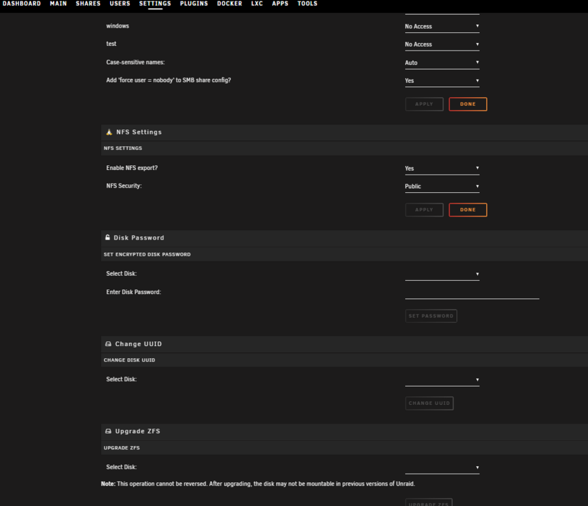Click 'SET ENCRYPTED DISK PASSWORD' subheading
This screenshot has height=506, width=588.
pos(147,254)
